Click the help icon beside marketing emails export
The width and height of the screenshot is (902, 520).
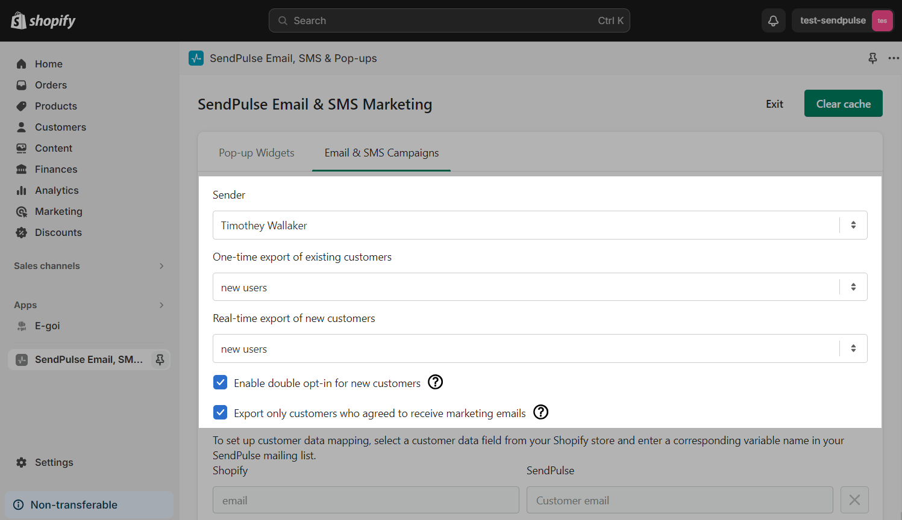click(x=541, y=412)
